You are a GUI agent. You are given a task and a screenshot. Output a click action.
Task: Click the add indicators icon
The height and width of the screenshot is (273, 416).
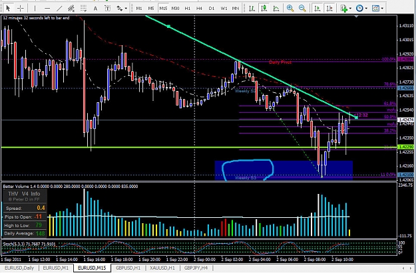[x=344, y=8]
